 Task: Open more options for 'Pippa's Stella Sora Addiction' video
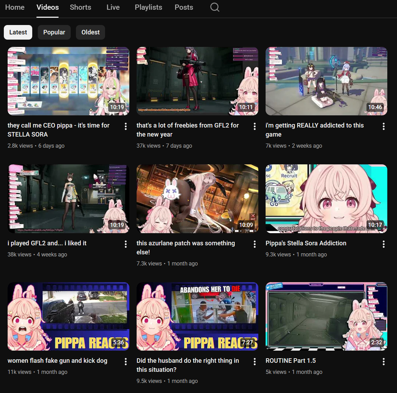[x=383, y=244]
